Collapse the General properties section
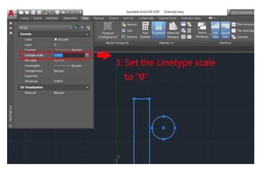Image resolution: width=267 pixels, height=170 pixels. (x=87, y=34)
